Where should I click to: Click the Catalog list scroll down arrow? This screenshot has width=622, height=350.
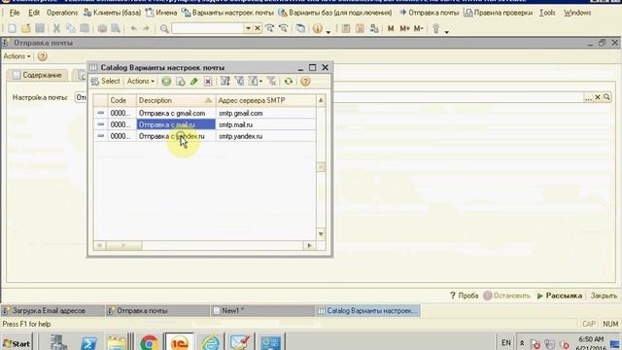click(x=321, y=234)
